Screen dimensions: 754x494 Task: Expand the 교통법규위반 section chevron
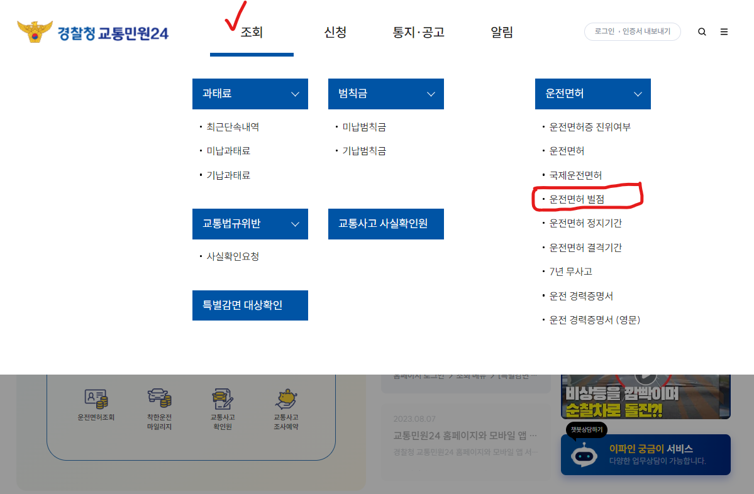(x=296, y=224)
